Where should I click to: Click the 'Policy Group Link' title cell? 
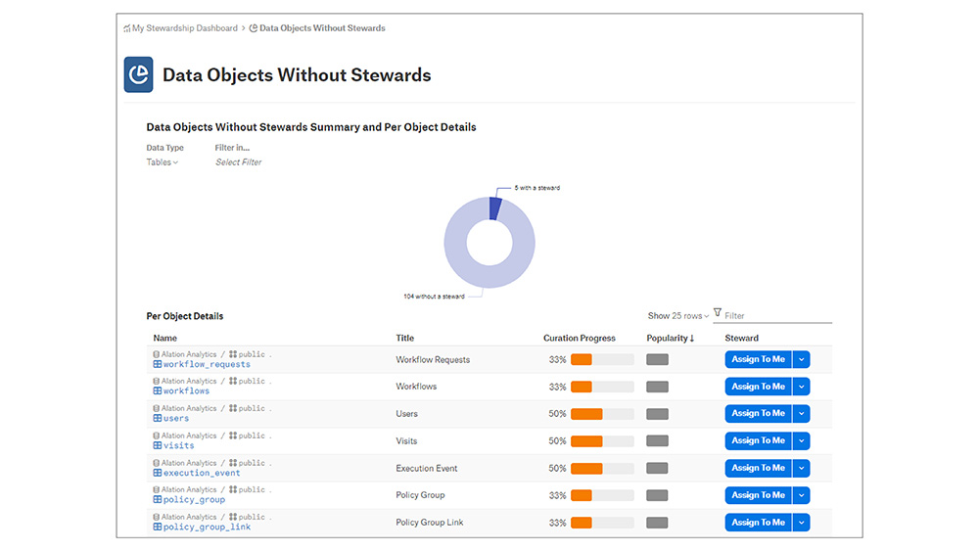coord(430,523)
